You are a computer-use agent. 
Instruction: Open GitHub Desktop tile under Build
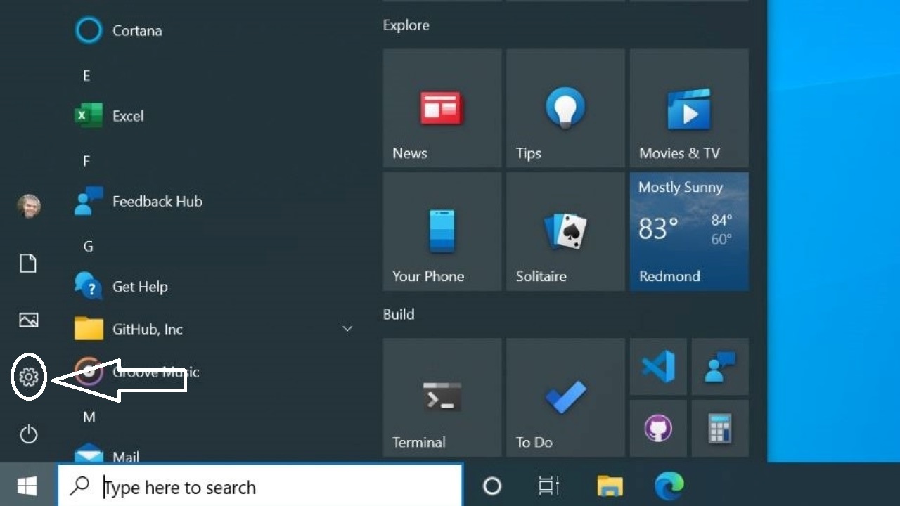(657, 429)
